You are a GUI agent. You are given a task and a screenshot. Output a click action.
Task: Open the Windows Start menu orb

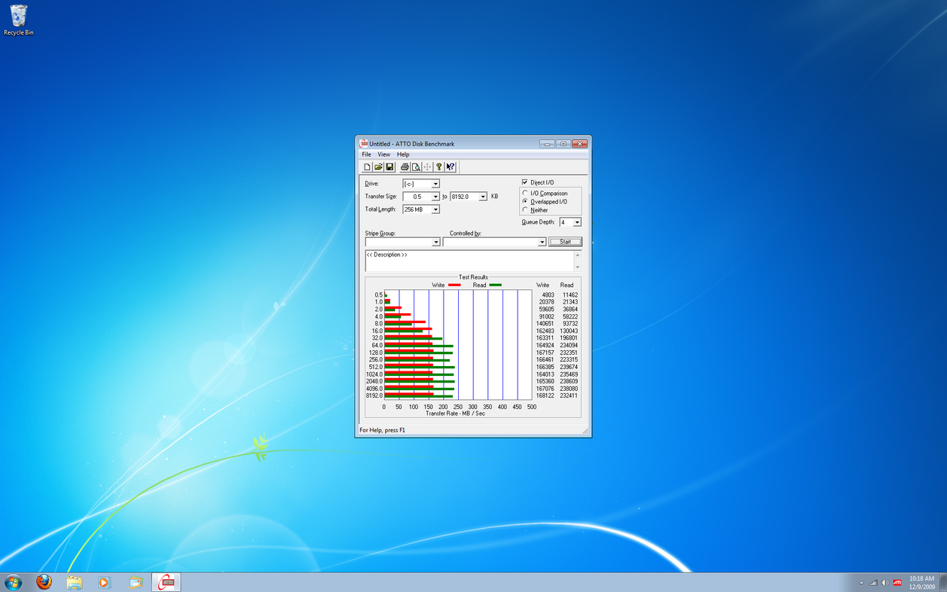click(14, 582)
